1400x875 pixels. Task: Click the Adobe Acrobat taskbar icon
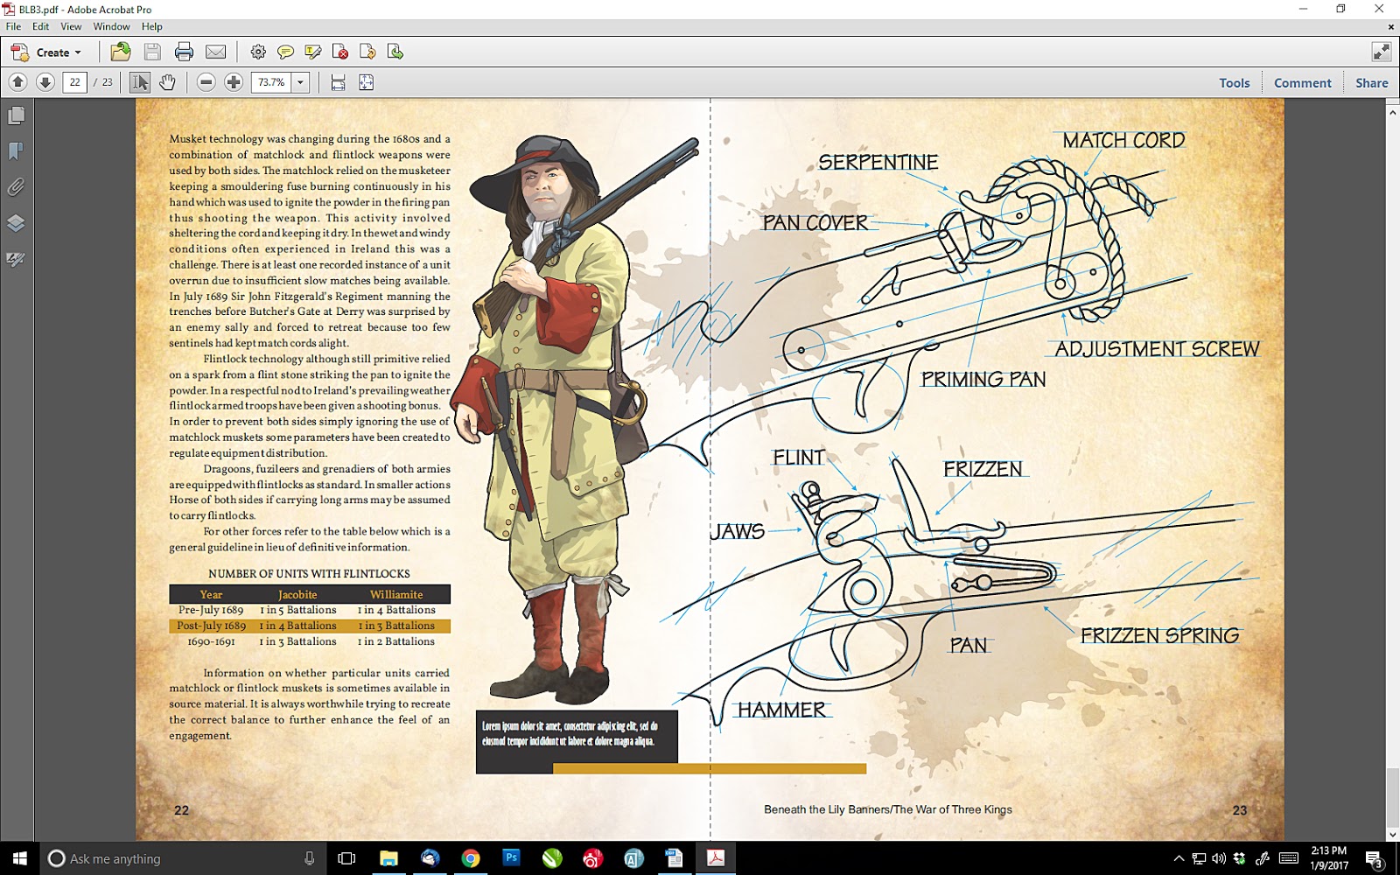(x=716, y=858)
